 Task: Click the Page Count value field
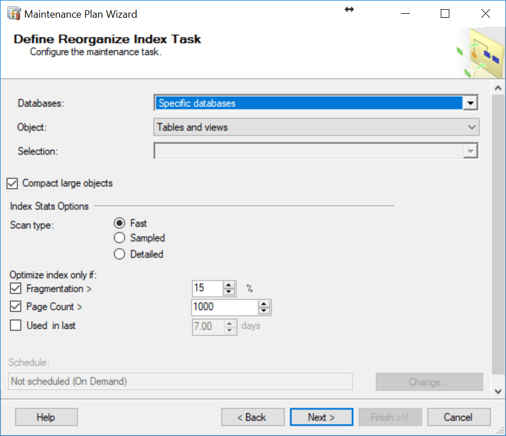click(x=225, y=307)
